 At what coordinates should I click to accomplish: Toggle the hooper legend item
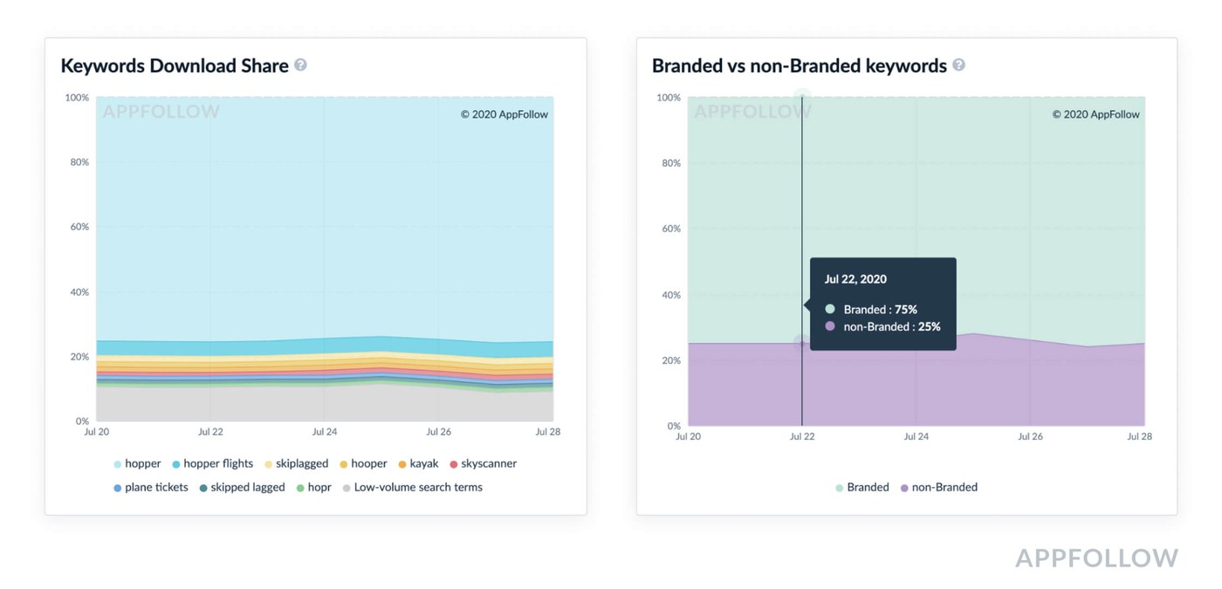(363, 464)
